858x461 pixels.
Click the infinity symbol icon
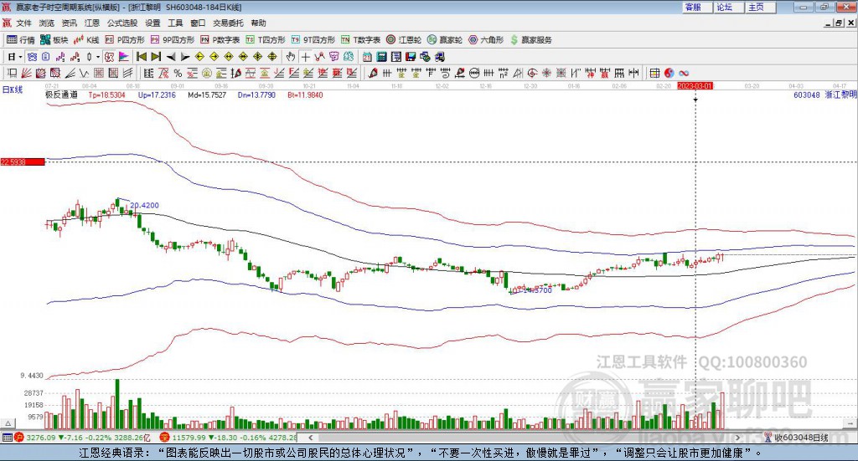tap(684, 73)
